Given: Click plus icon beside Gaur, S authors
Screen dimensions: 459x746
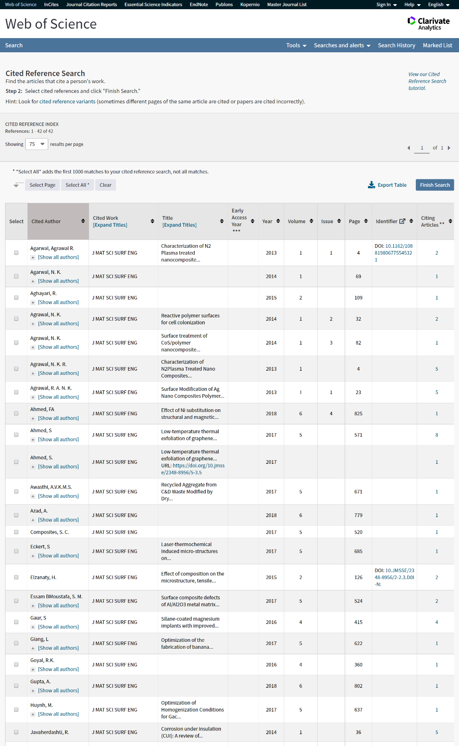Looking at the screenshot, I should click(33, 627).
